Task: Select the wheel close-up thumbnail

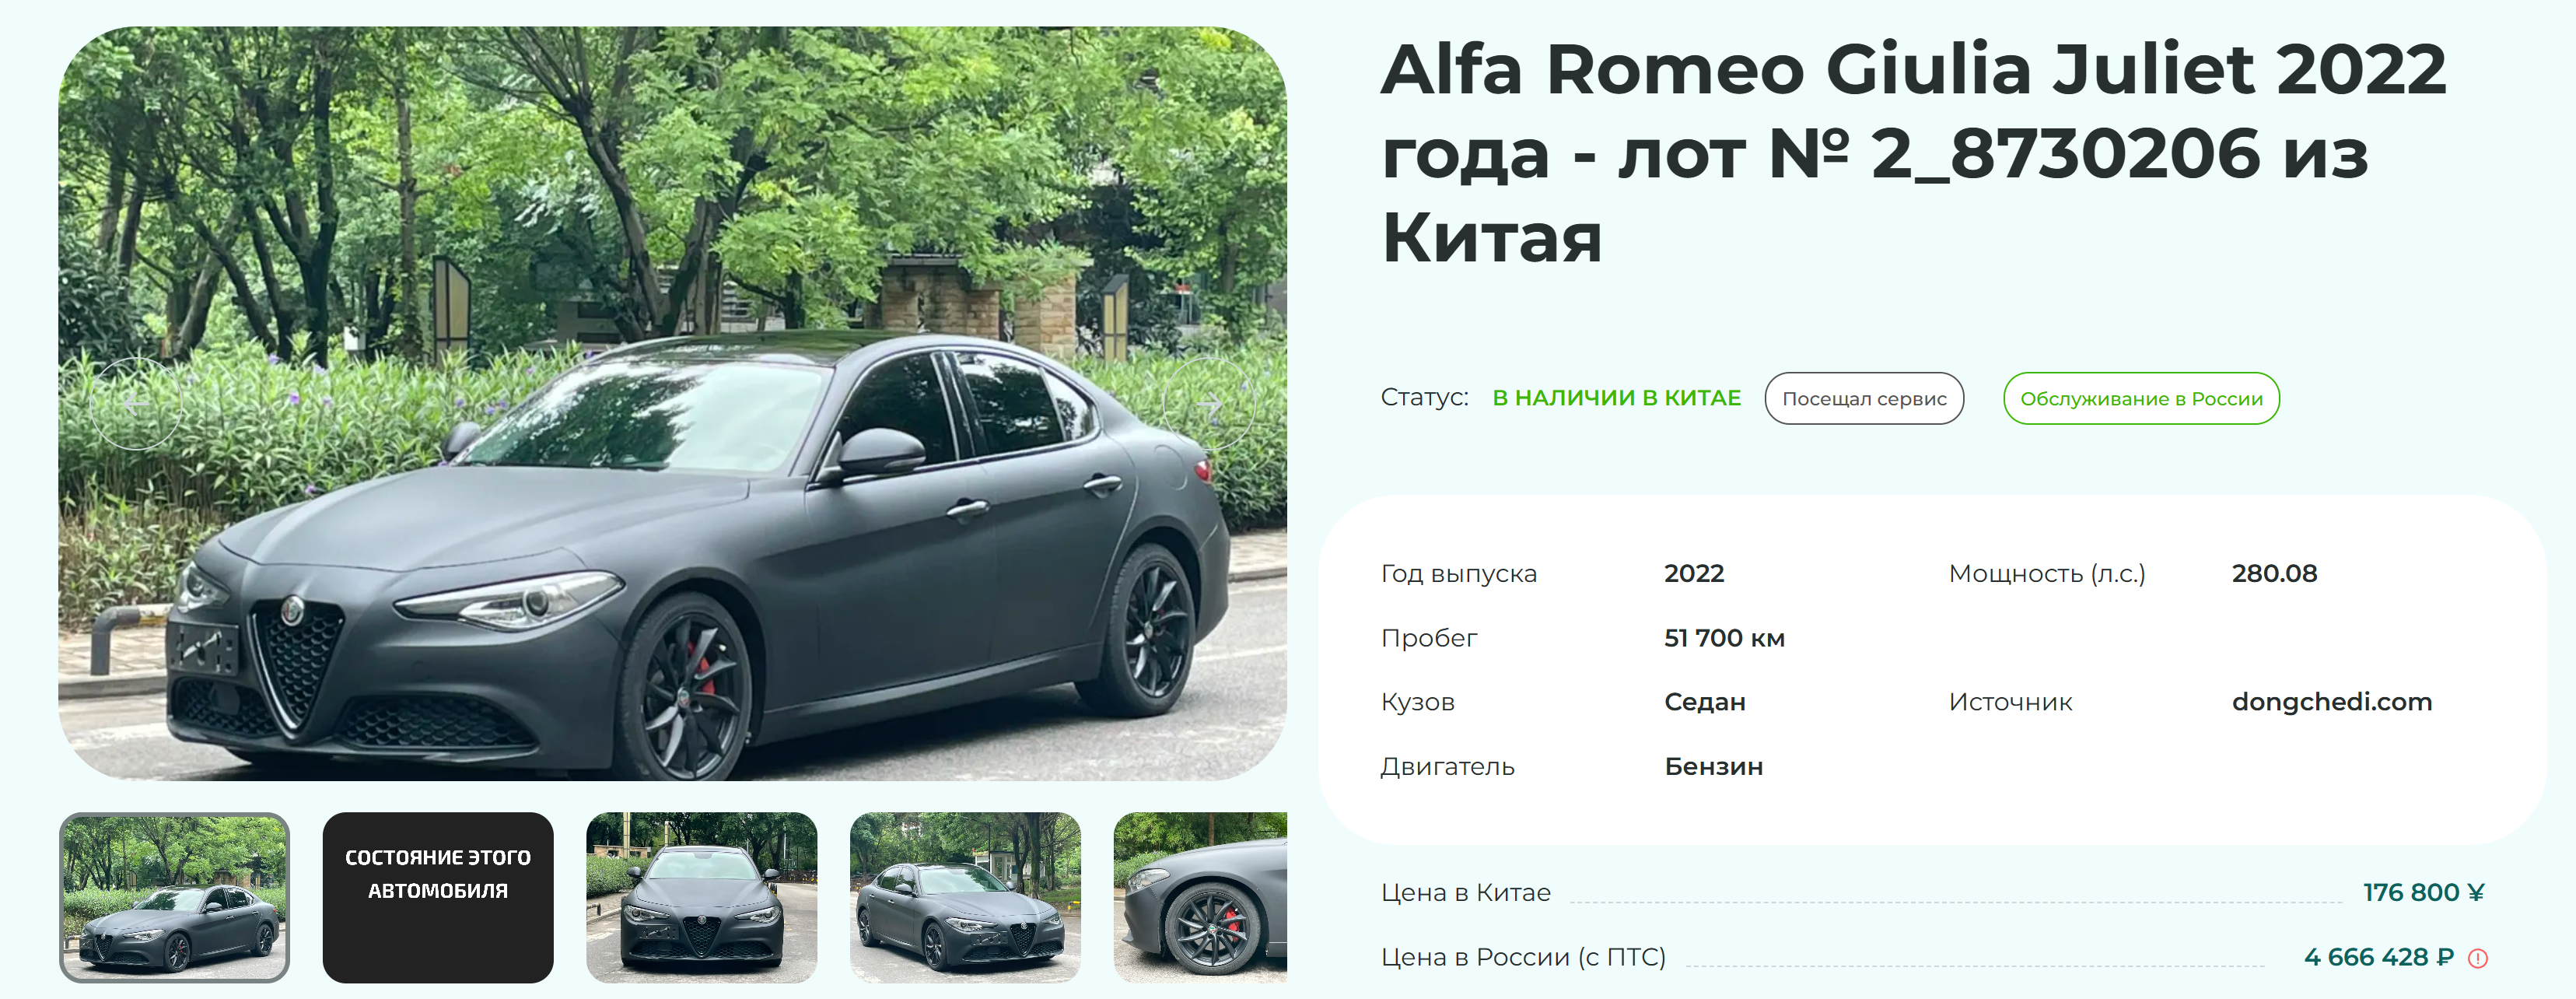Action: tap(1200, 897)
